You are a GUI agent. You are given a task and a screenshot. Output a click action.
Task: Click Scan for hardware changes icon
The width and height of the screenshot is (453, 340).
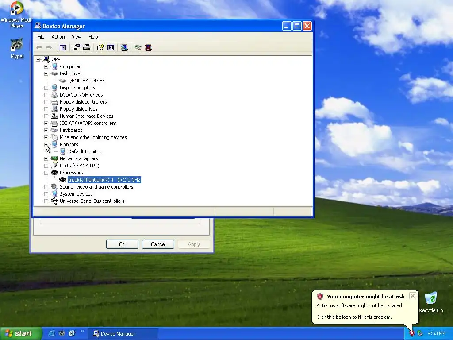(124, 47)
